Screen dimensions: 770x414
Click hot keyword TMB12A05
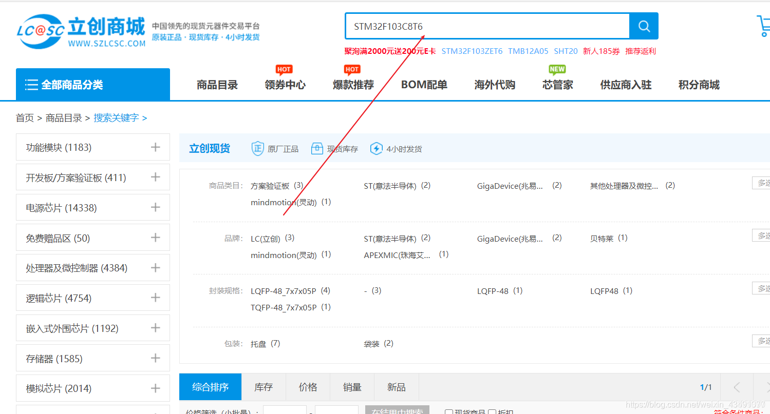tap(528, 51)
